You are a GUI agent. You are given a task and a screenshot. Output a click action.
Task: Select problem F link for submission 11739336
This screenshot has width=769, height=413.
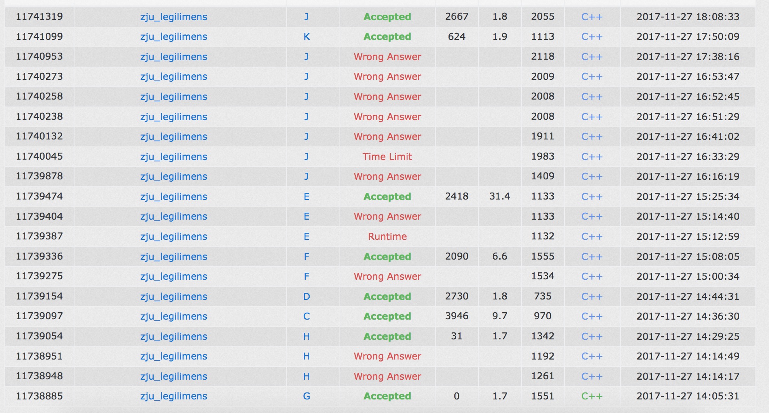[x=306, y=256]
